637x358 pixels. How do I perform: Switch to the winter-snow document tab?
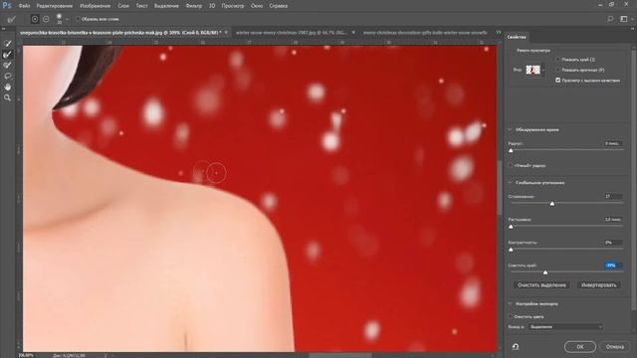click(292, 33)
